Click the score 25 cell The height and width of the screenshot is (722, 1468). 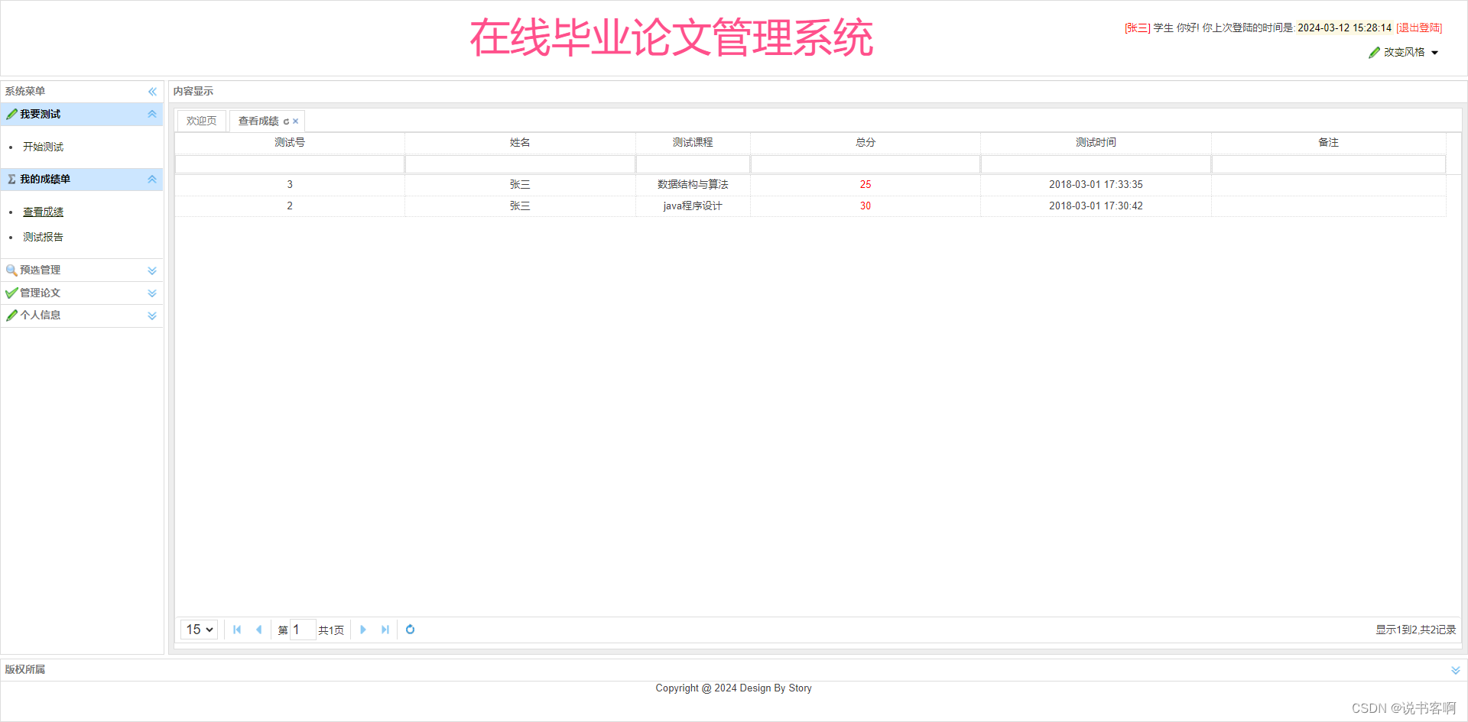pyautogui.click(x=866, y=185)
